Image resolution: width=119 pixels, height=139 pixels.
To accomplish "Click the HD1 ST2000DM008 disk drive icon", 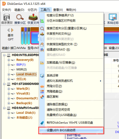I will click(9, 84).
